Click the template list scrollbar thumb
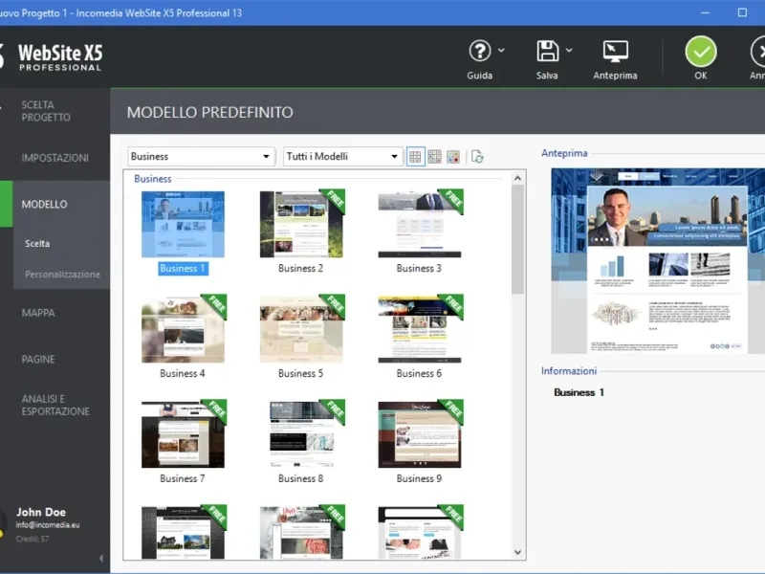 (517, 239)
